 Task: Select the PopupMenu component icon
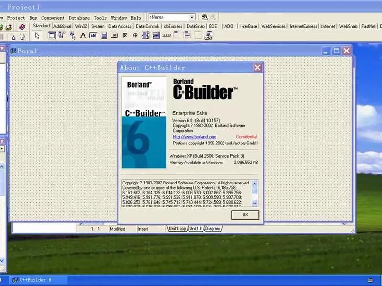[73, 35]
